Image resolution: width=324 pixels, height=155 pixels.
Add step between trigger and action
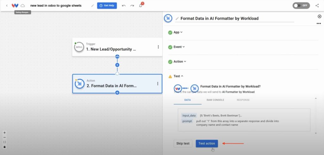(x=117, y=65)
